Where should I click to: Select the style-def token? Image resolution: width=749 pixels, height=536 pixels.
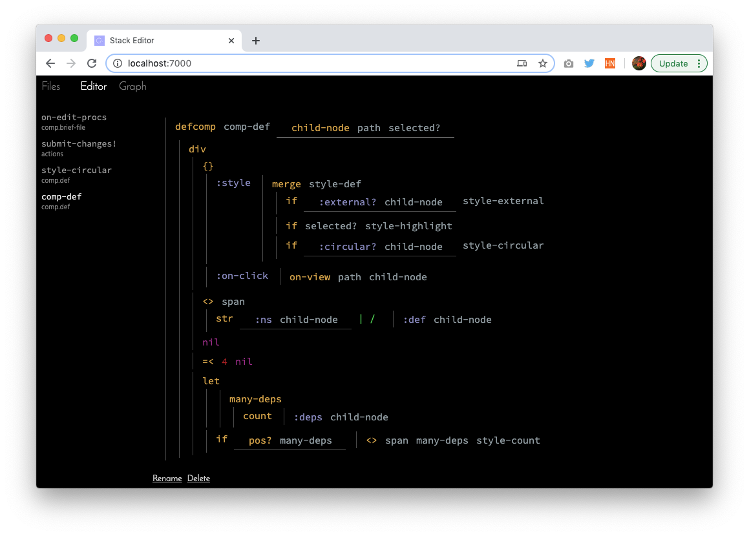click(x=335, y=184)
